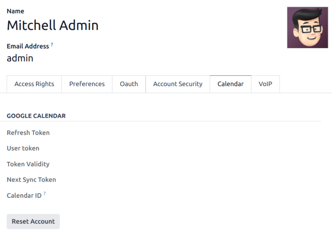Edit the Mitchell Admin name field

click(x=53, y=26)
